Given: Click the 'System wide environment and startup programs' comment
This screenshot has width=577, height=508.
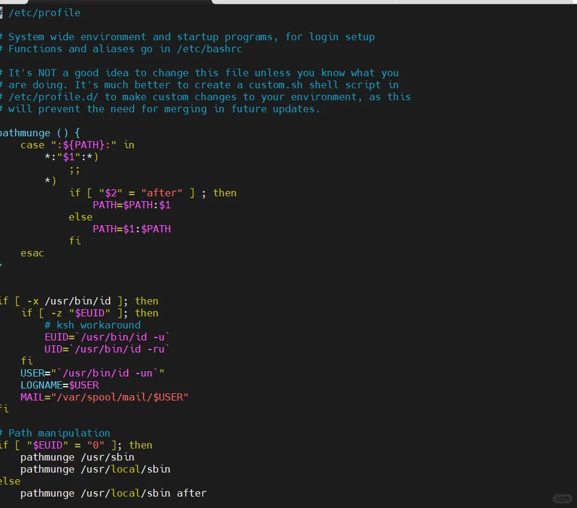Looking at the screenshot, I should pos(188,37).
